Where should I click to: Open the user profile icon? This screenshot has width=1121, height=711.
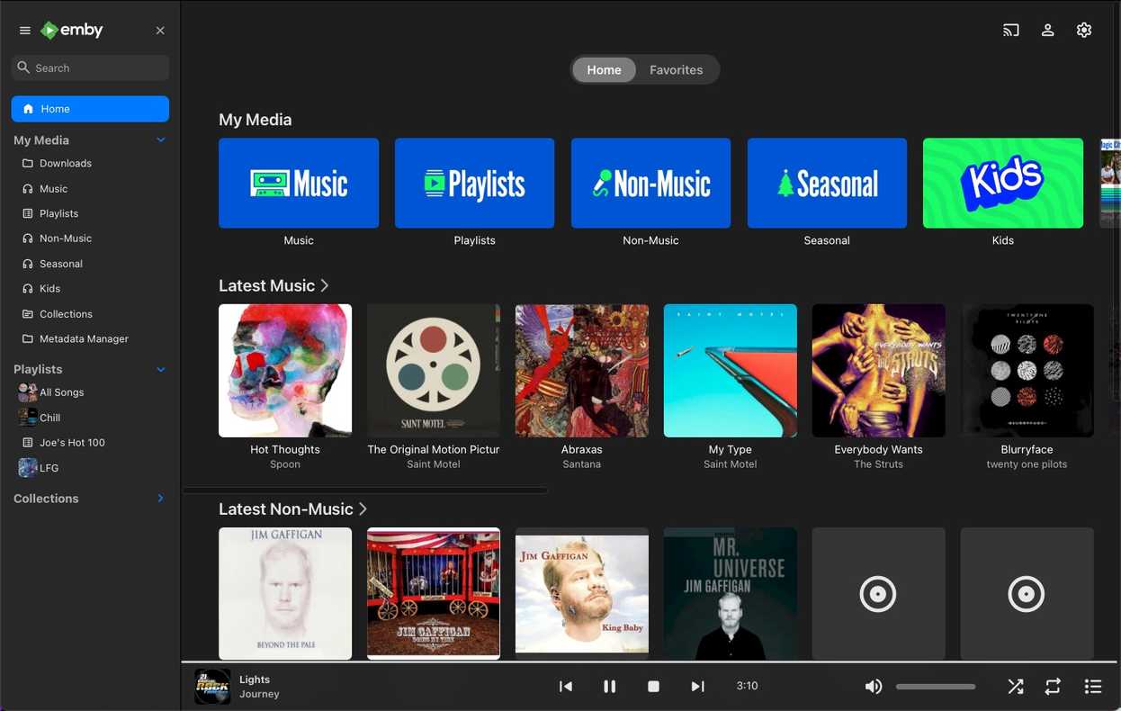[x=1048, y=30]
